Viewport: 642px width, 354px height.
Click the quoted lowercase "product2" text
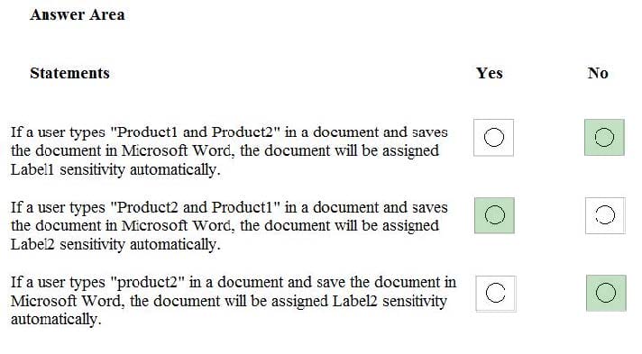coord(148,283)
